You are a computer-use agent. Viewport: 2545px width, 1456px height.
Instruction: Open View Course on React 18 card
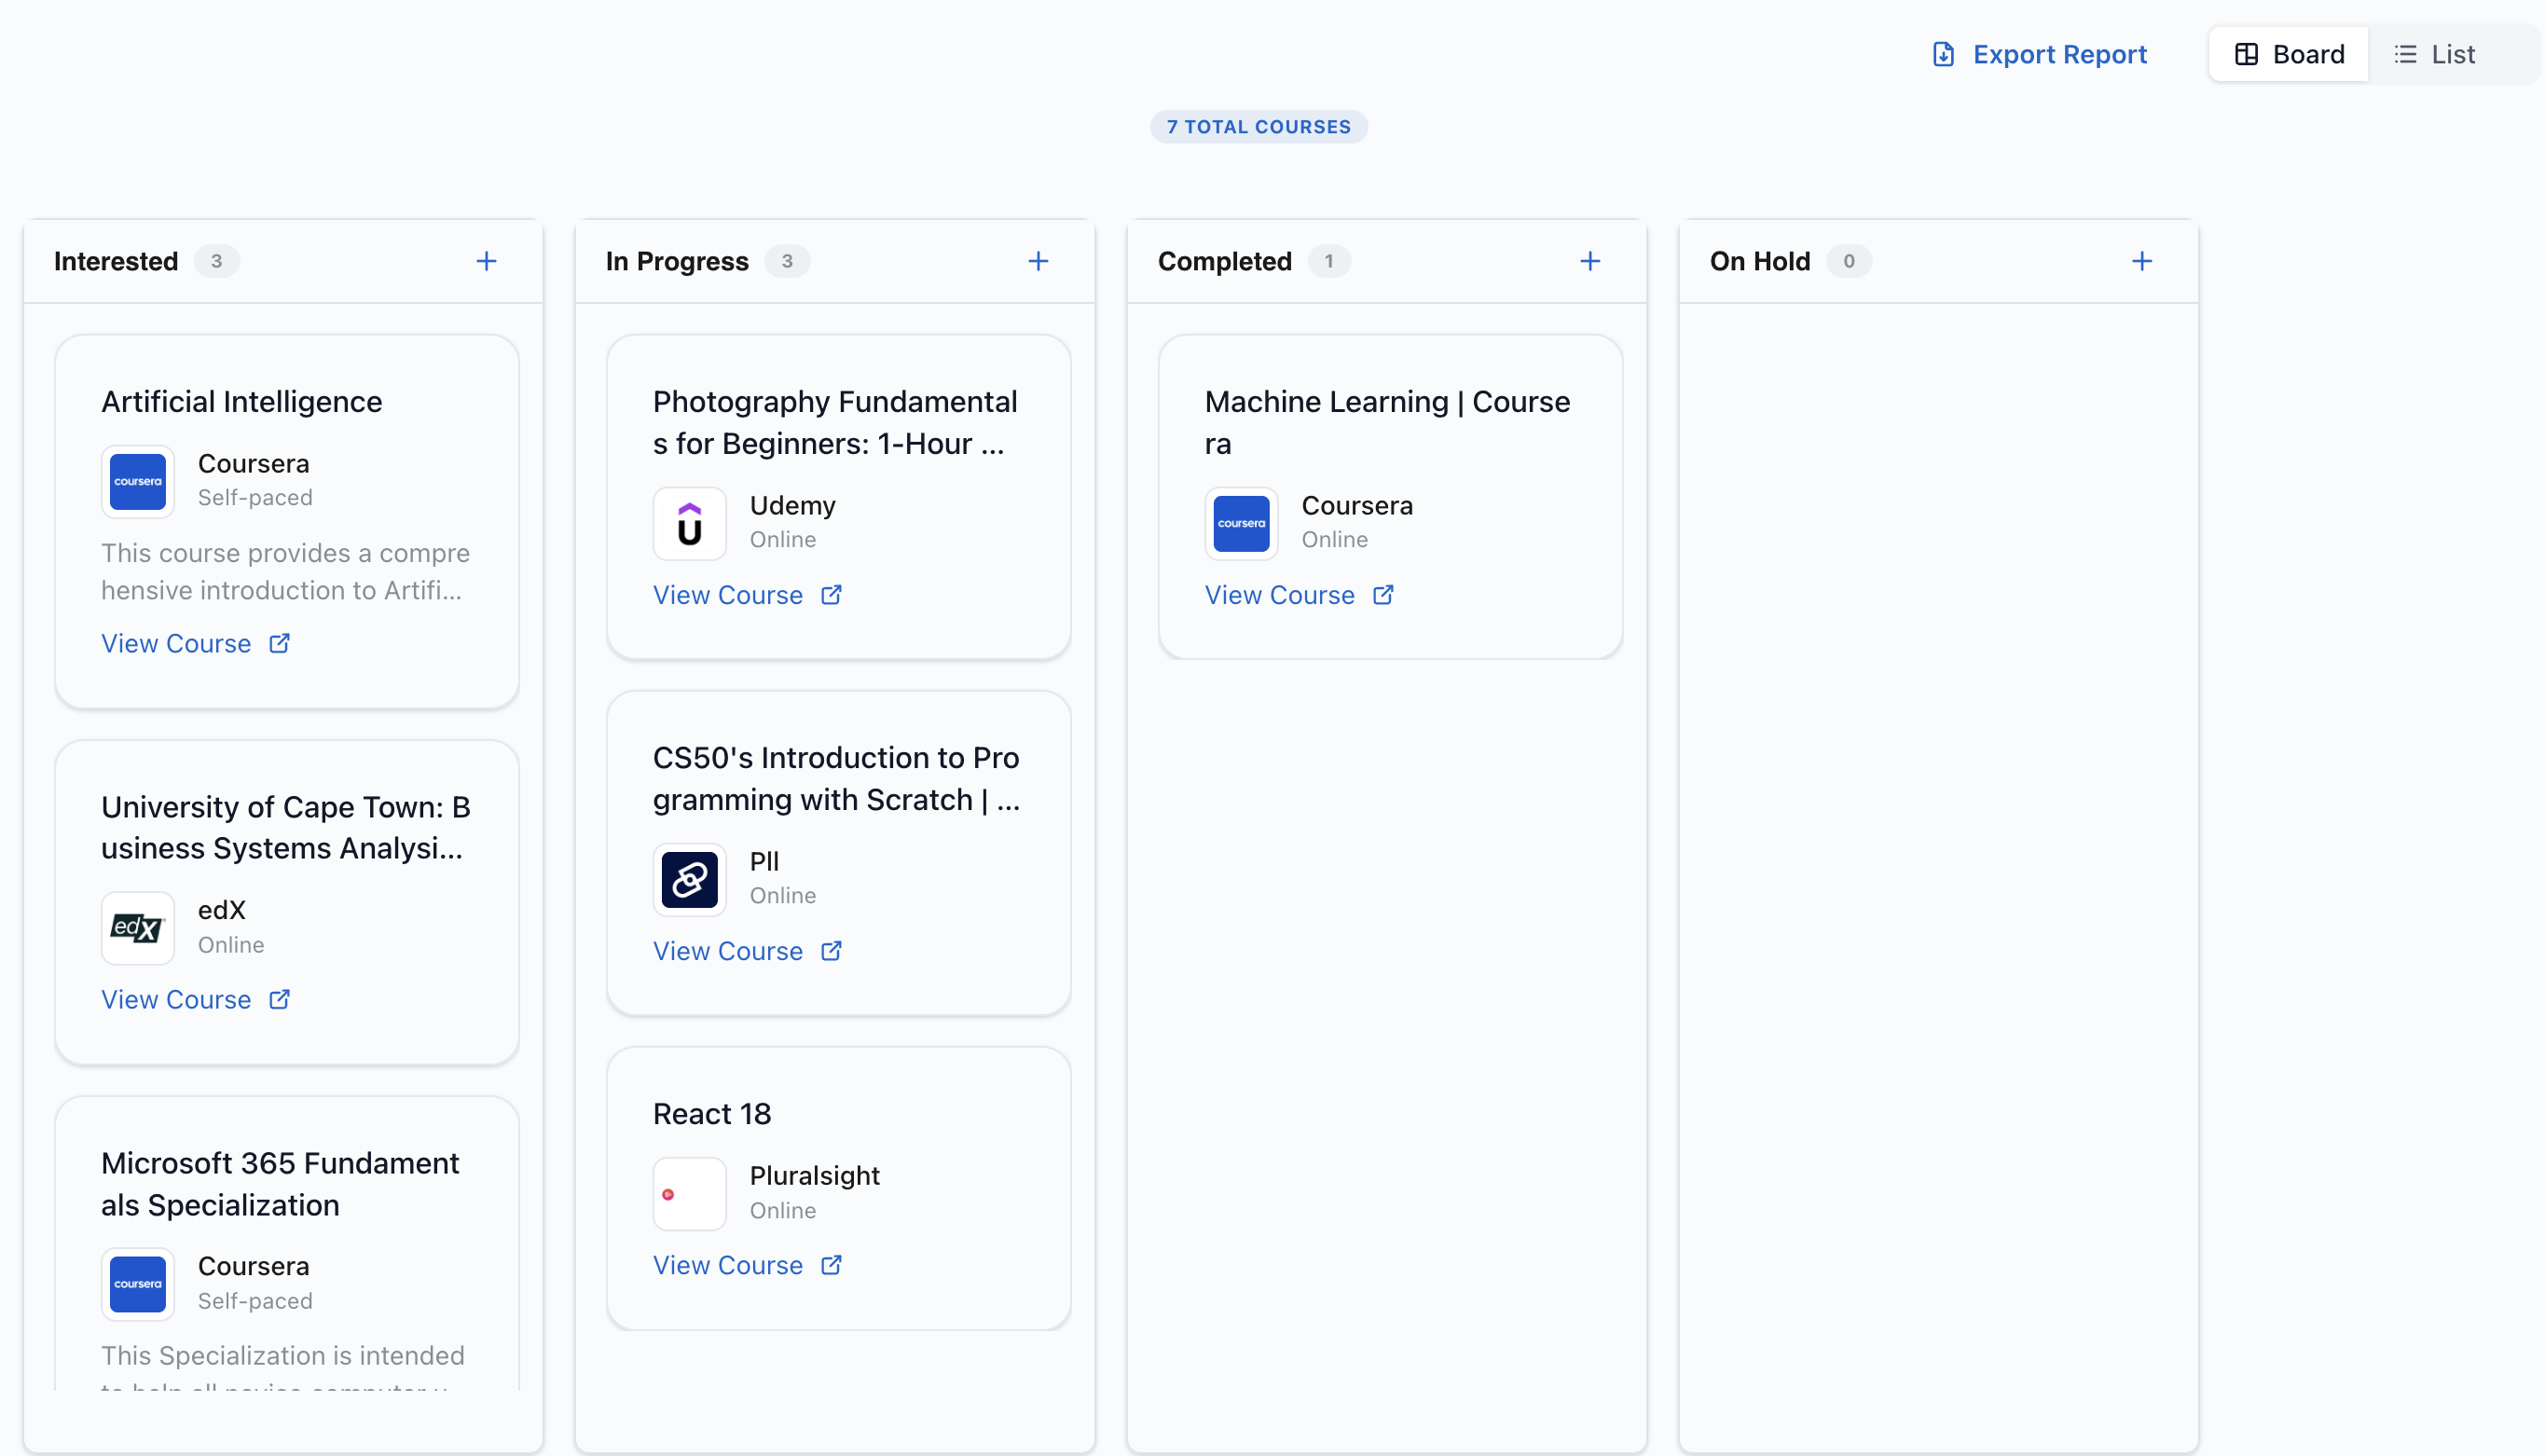(x=729, y=1265)
